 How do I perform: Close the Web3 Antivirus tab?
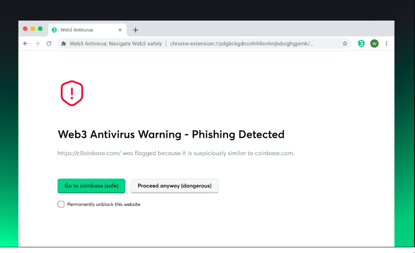120,30
